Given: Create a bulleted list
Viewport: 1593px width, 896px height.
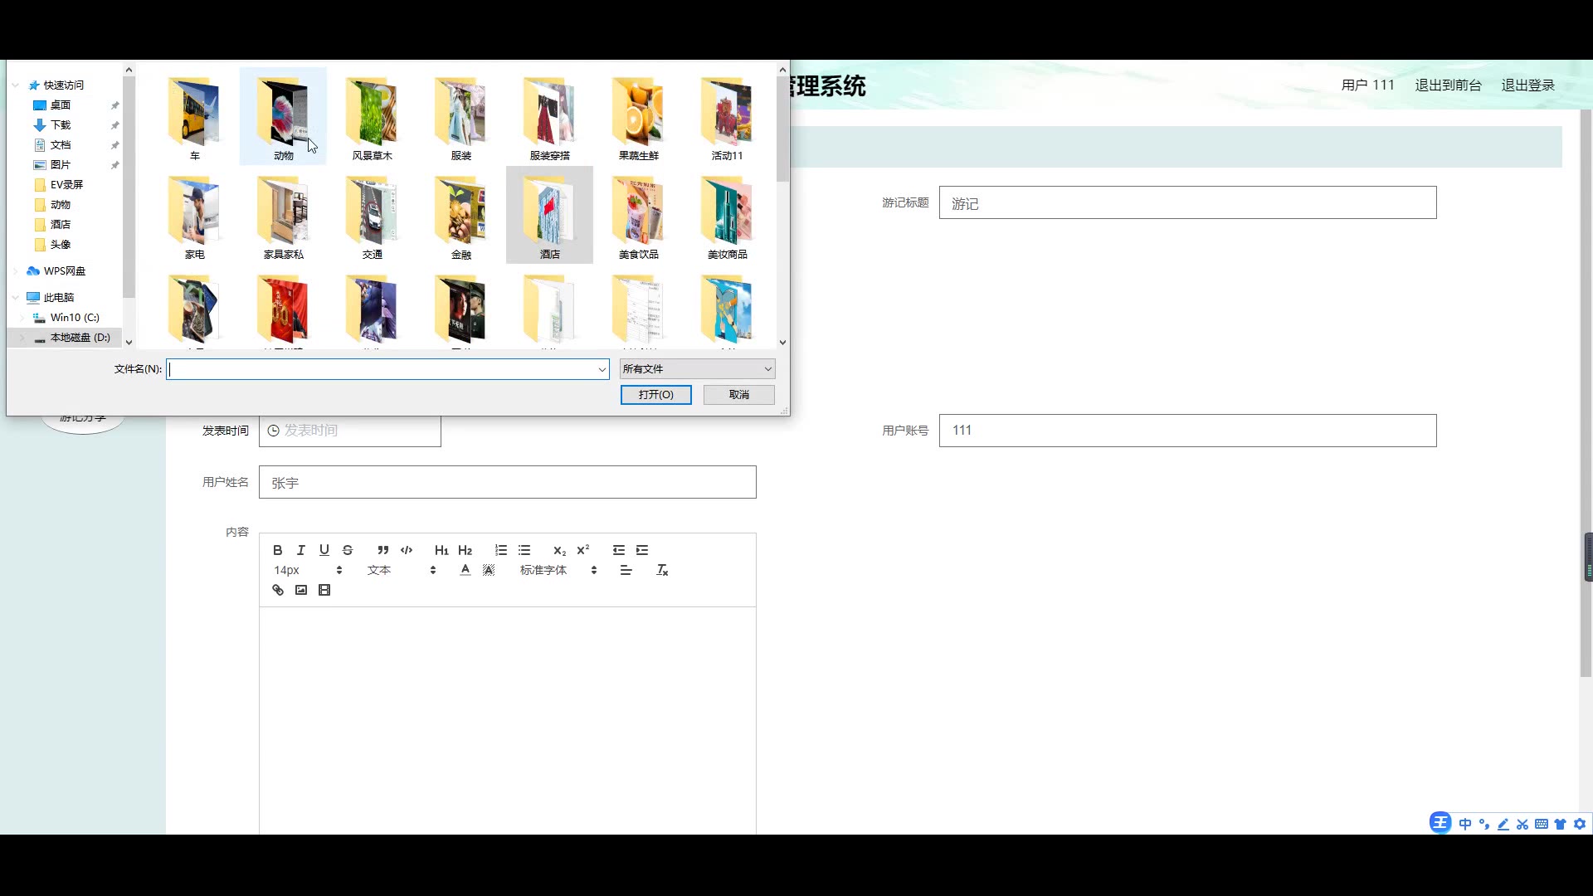Looking at the screenshot, I should [524, 550].
